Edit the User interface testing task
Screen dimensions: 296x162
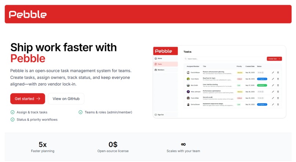pyautogui.click(x=273, y=85)
